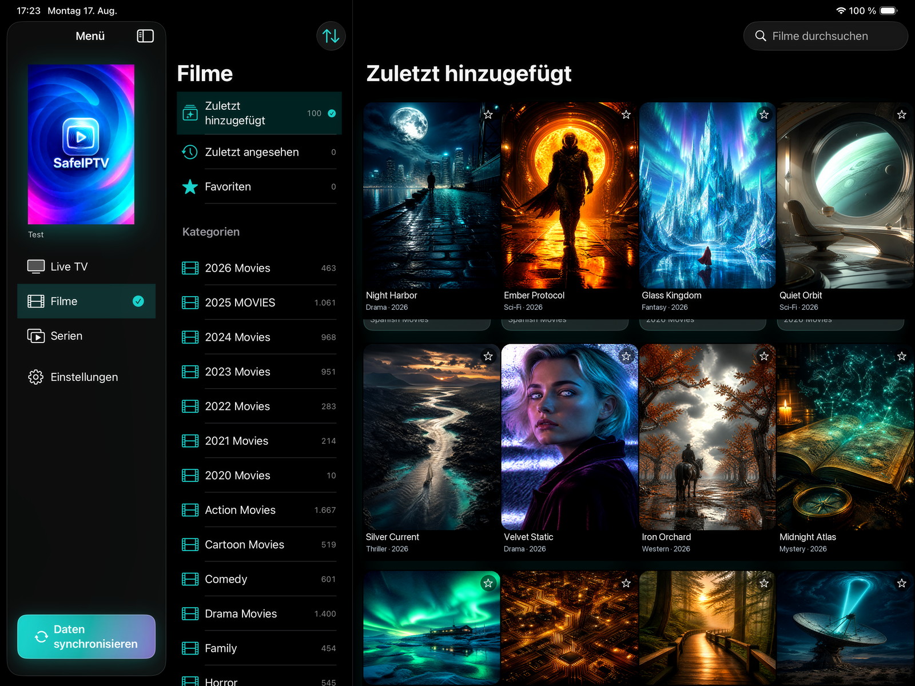The image size is (915, 686).
Task: Star the Quiet Orbit poster
Action: point(902,114)
